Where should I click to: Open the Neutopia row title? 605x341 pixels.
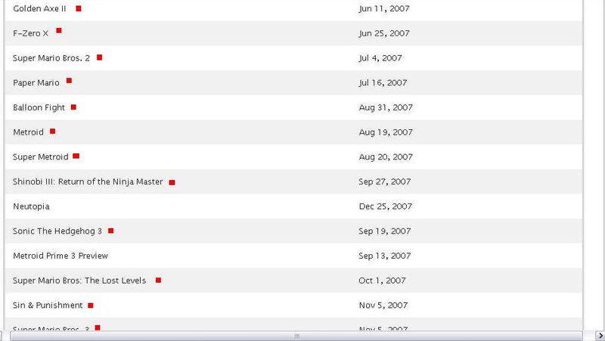click(31, 206)
